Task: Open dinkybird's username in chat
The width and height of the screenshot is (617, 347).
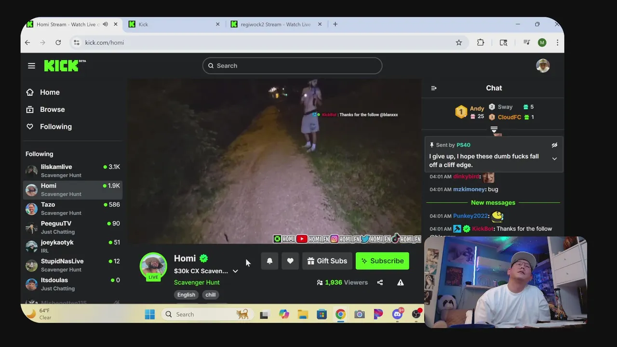Action: coord(466,176)
